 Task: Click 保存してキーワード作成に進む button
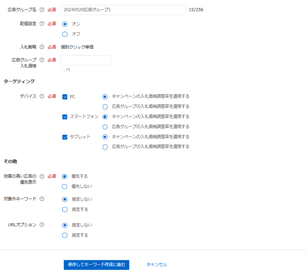click(97, 265)
